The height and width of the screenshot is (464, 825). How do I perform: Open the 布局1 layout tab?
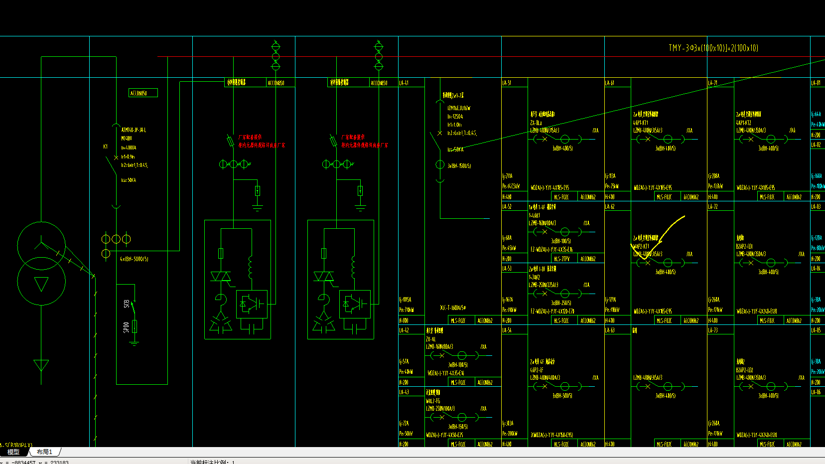click(44, 452)
